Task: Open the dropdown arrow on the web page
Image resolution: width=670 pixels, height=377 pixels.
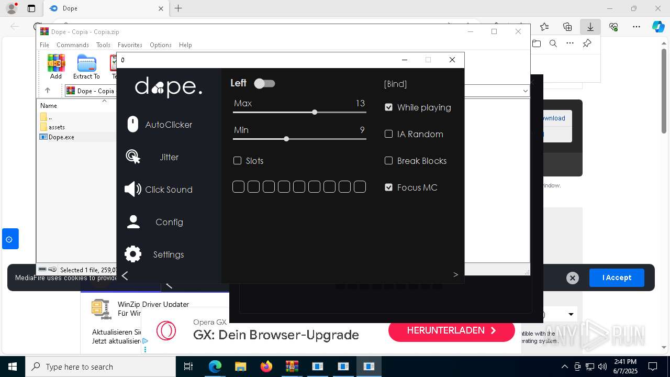Action: [571, 314]
